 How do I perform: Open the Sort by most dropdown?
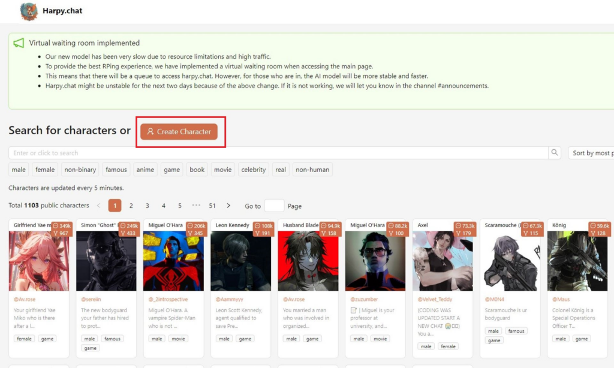pos(591,153)
